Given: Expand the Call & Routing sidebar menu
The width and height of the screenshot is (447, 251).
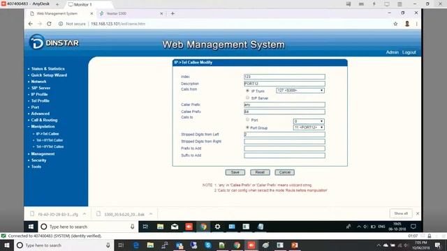Looking at the screenshot, I should tap(44, 120).
